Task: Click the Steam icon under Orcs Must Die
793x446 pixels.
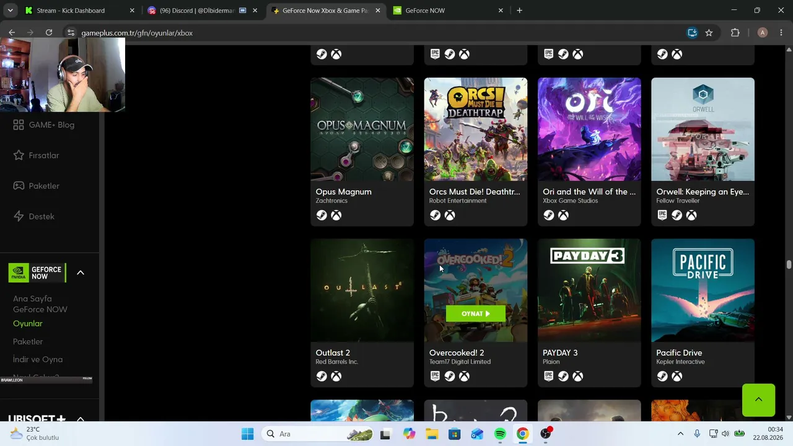Action: [x=435, y=215]
